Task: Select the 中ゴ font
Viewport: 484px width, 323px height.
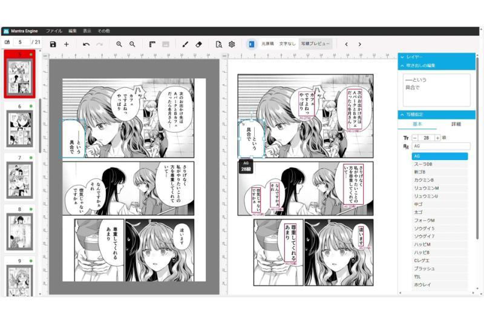Action: [x=440, y=204]
